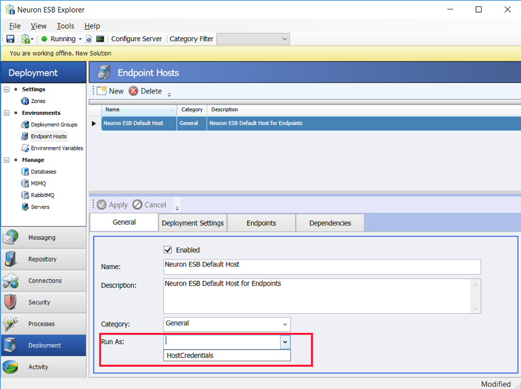Viewport: 521px width, 389px height.
Task: Click the Deployment server icon
Action: click(x=10, y=345)
